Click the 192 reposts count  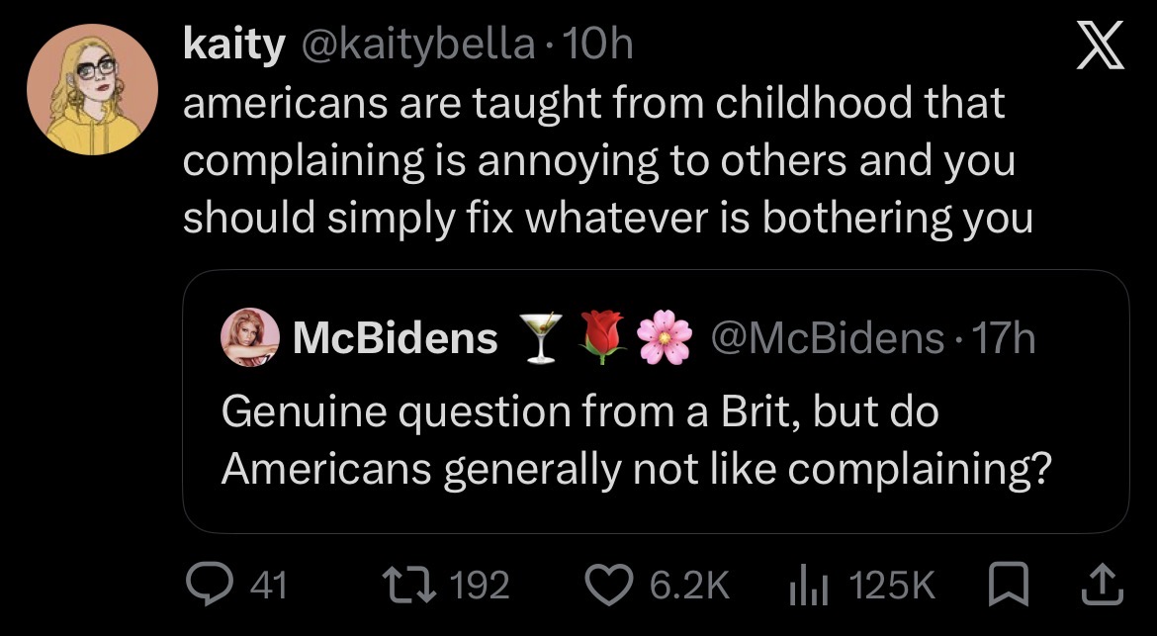click(480, 586)
